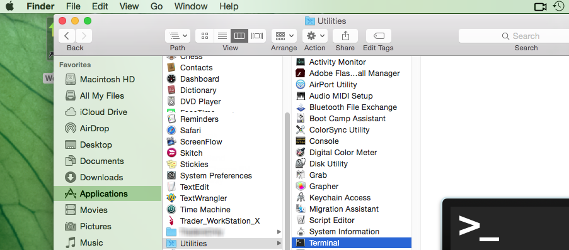
Task: Open the Go menu
Action: coord(156,6)
